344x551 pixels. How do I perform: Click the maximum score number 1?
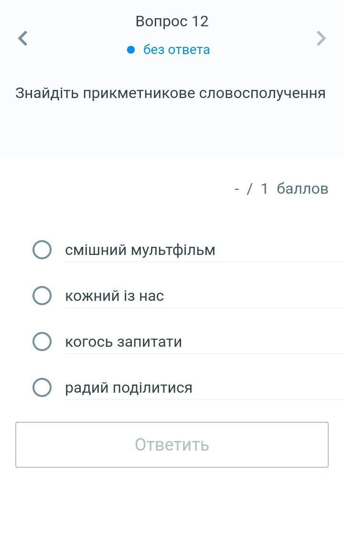264,188
